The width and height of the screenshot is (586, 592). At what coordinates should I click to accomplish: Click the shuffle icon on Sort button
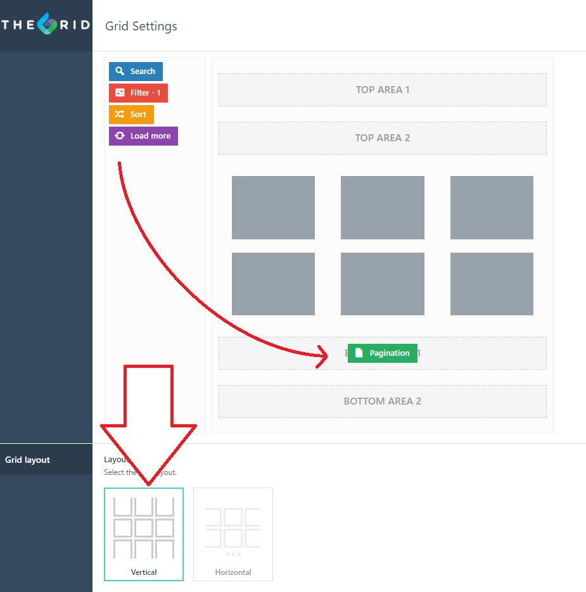point(119,114)
